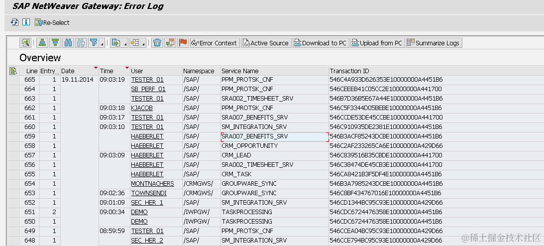Viewport: 544px width, 246px height.
Task: Open user link TOWNSENDI
Action: (149, 193)
